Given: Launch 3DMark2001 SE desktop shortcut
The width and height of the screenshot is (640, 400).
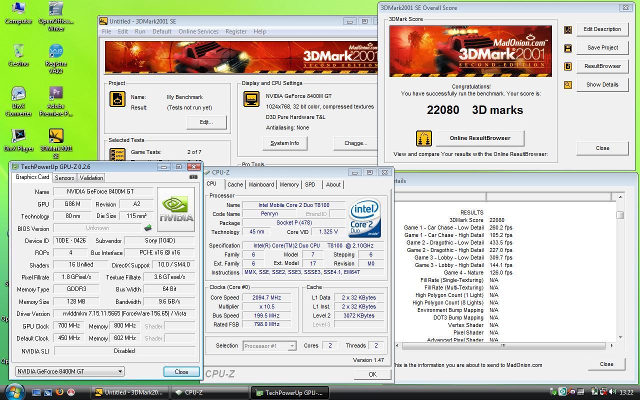Looking at the screenshot, I should click(55, 144).
